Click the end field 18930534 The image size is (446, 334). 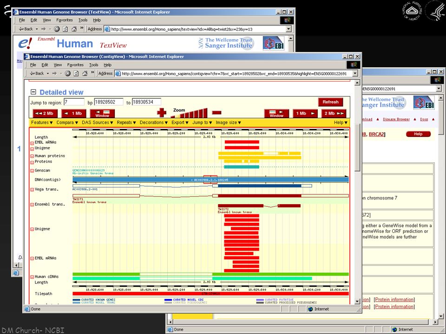(x=146, y=102)
